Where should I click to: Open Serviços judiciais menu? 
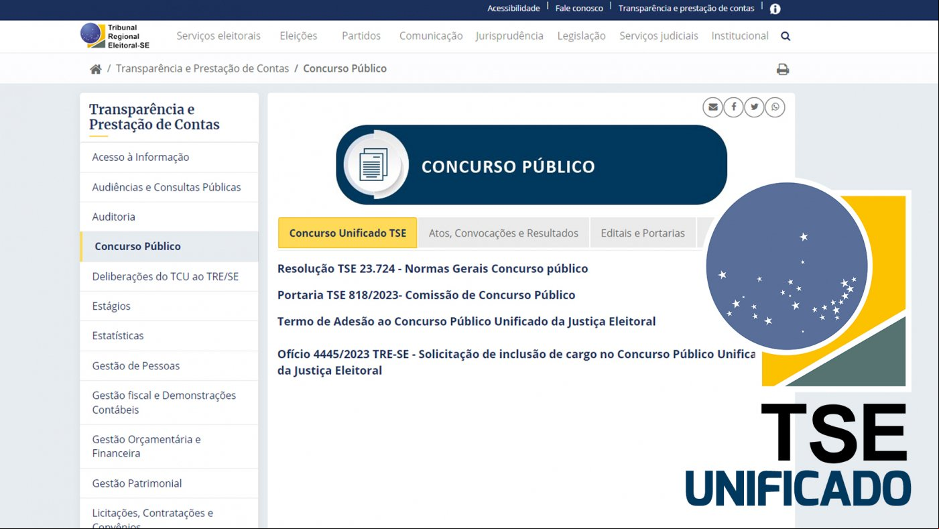[x=659, y=36]
